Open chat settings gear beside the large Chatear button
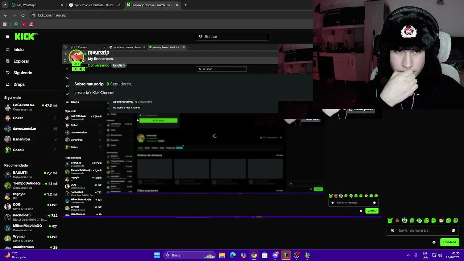Screen dimensions: 464x261 coord(434,242)
